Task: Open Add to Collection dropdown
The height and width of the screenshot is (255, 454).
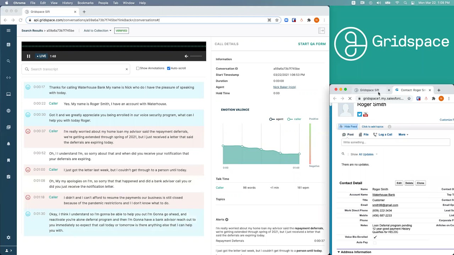Action: coord(98,31)
